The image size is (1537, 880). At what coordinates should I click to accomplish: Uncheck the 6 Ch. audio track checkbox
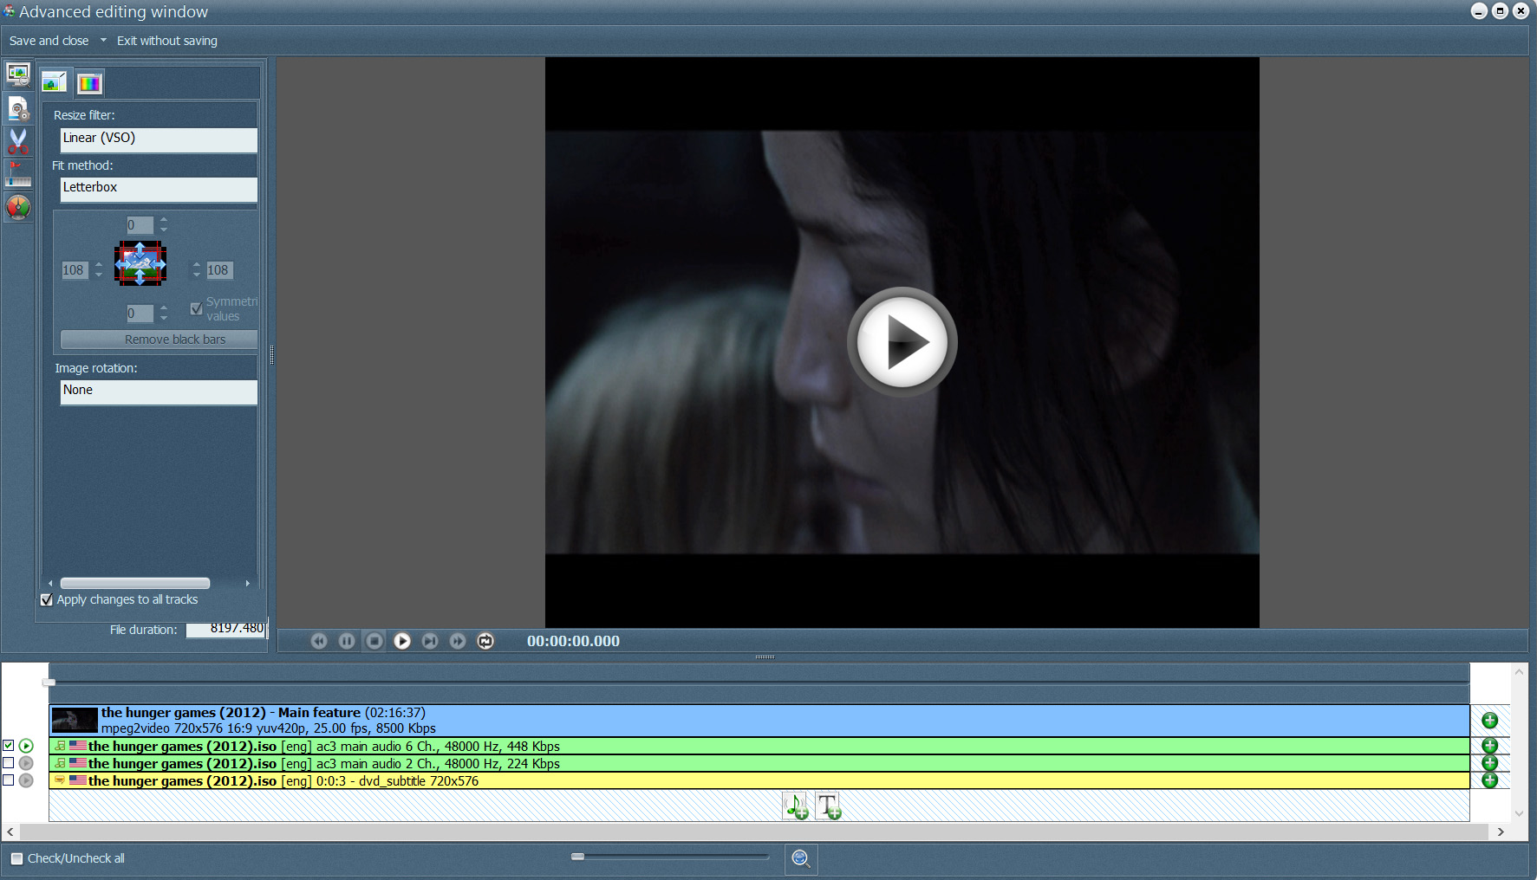tap(9, 746)
